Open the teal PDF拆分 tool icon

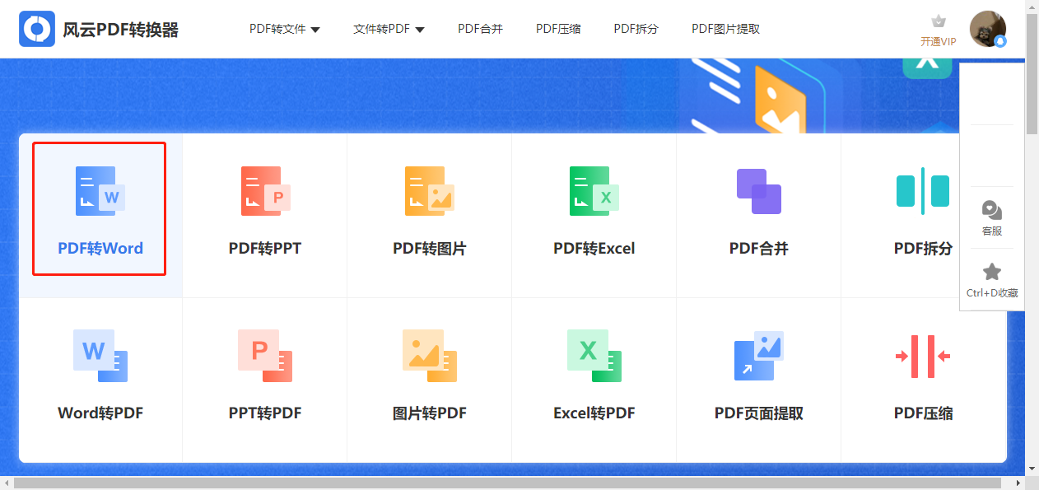[923, 191]
